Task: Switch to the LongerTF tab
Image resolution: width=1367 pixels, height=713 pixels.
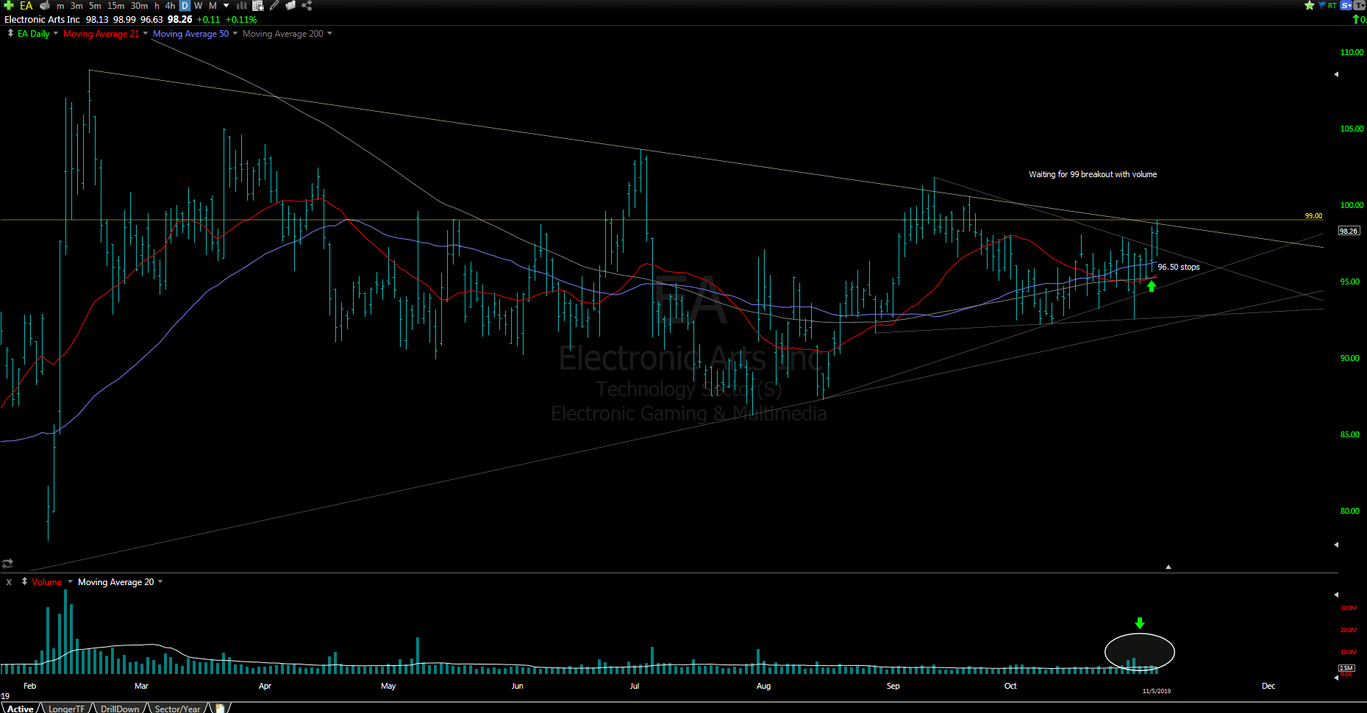Action: point(66,709)
